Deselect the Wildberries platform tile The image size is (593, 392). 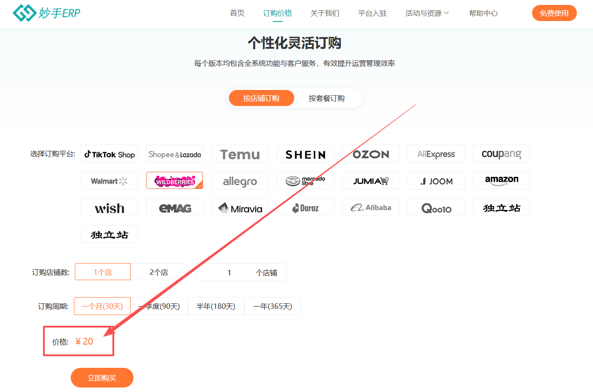(175, 181)
